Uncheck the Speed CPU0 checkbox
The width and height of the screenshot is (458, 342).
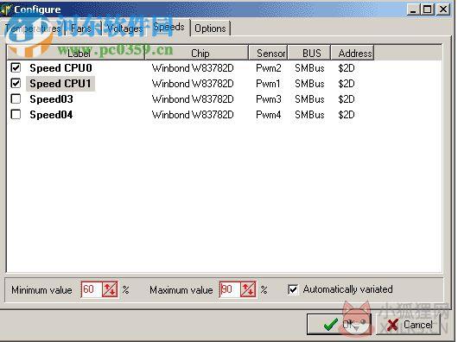(16, 67)
